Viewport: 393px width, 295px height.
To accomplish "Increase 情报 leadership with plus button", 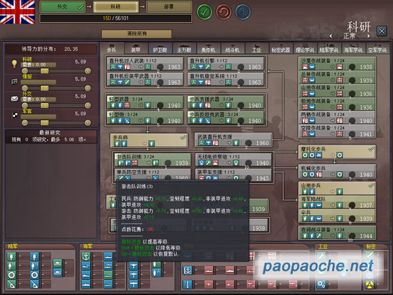I will (x=88, y=88).
